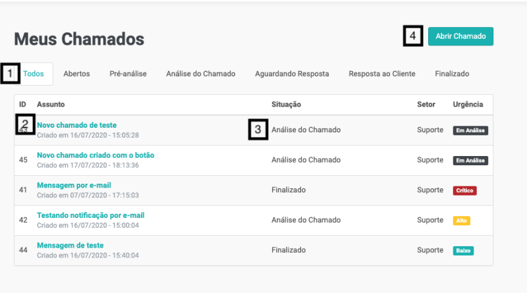527x293 pixels.
Task: Click the teal Baixo urgency badge
Action: click(x=463, y=251)
